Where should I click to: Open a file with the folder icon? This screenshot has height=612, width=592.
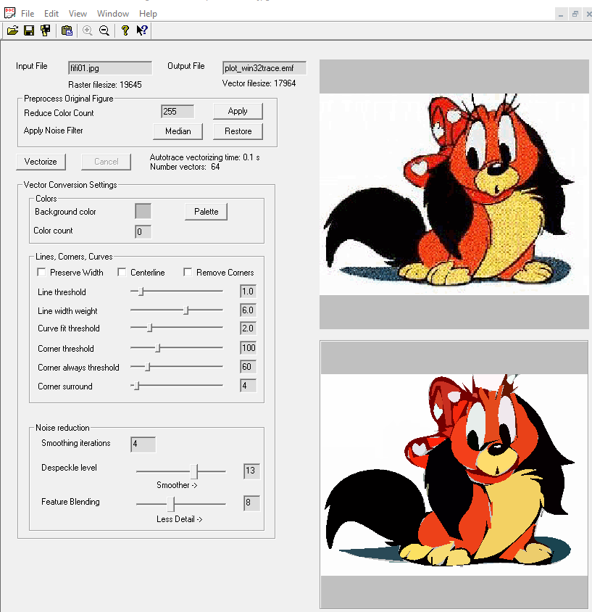(12, 30)
